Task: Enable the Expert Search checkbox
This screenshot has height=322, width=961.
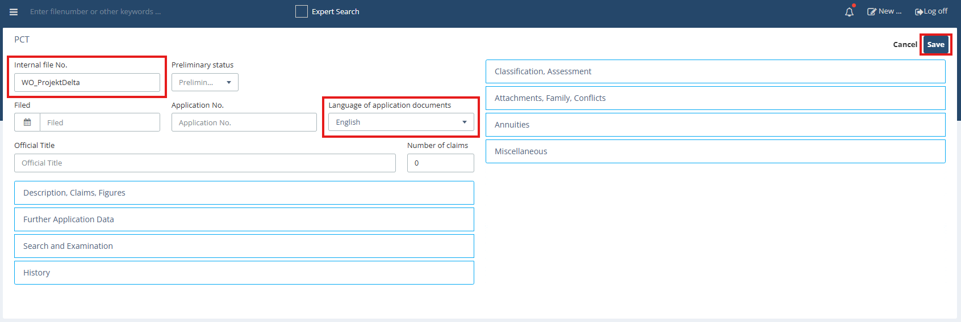Action: pos(302,11)
